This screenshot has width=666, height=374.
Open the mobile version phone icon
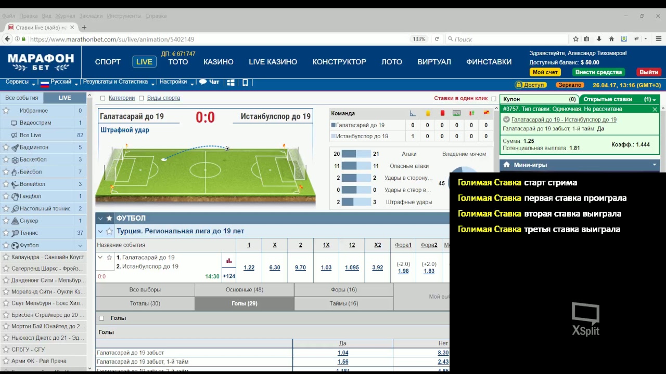pos(245,83)
